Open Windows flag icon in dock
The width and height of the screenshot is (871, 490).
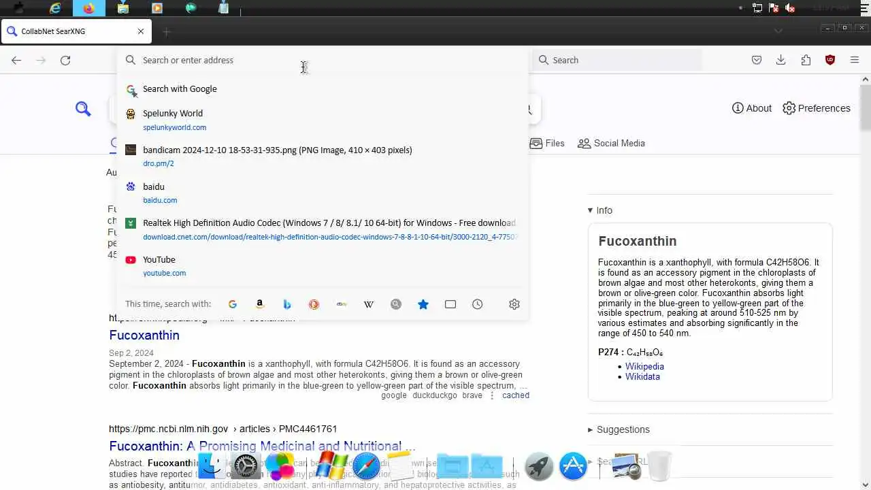pyautogui.click(x=331, y=466)
